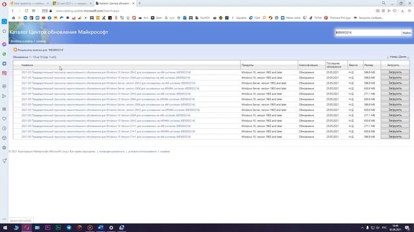Open tab search magnifier icon
The width and height of the screenshot is (414, 232).
(x=384, y=3)
